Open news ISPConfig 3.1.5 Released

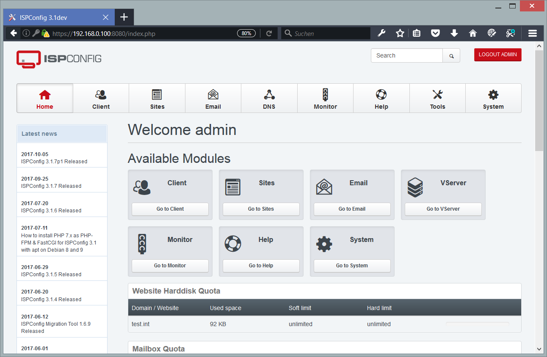pos(51,275)
